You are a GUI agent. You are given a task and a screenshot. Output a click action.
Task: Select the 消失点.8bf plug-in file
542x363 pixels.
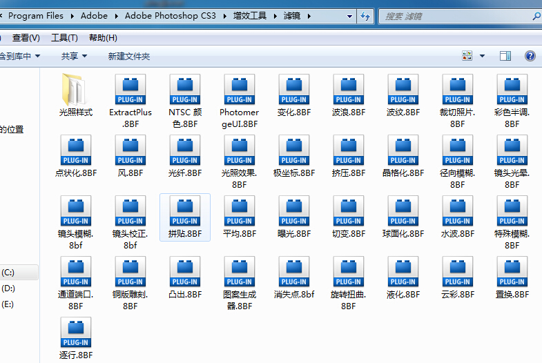[x=294, y=277]
